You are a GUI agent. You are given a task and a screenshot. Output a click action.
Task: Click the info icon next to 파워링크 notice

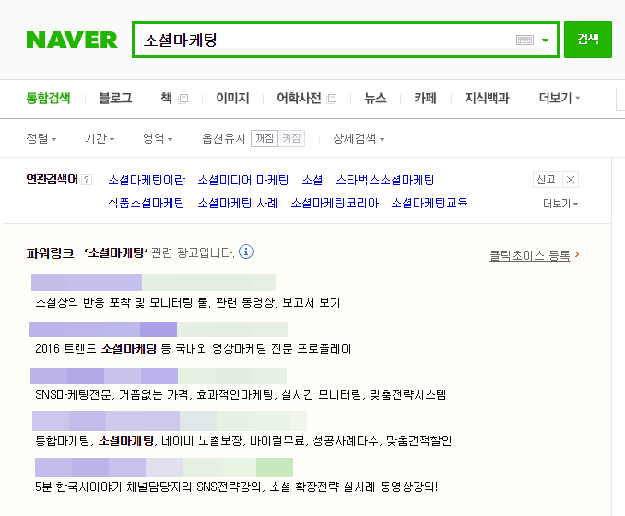[x=246, y=252]
